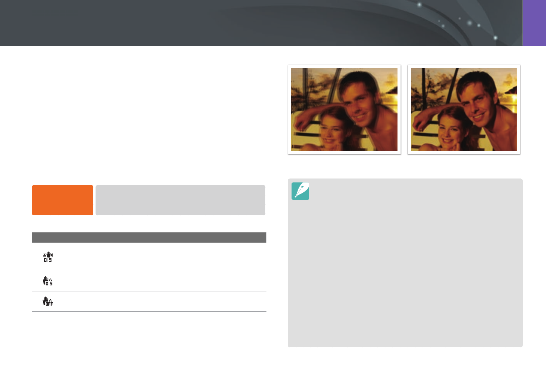Click the brightest glowing star near purple tab
Image resolution: width=546 pixels, height=387 pixels.
pyautogui.click(x=495, y=37)
